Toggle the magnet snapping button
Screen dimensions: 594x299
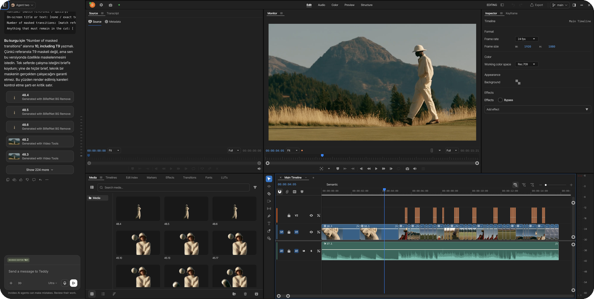click(x=280, y=192)
